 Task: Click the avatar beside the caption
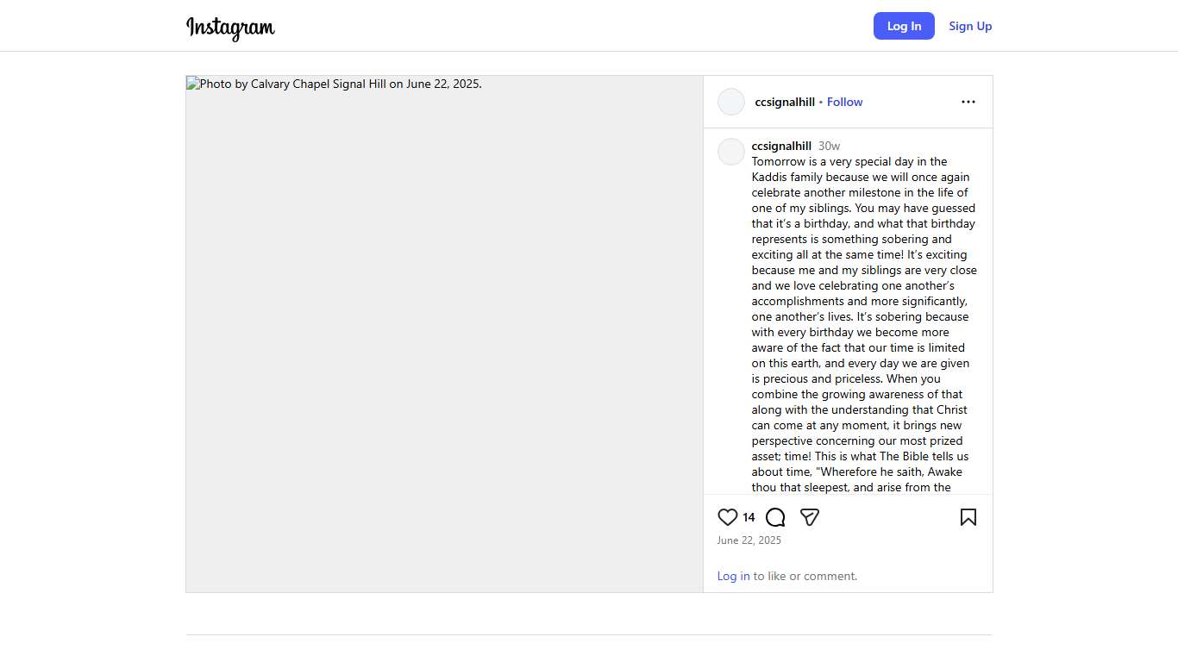(x=731, y=152)
